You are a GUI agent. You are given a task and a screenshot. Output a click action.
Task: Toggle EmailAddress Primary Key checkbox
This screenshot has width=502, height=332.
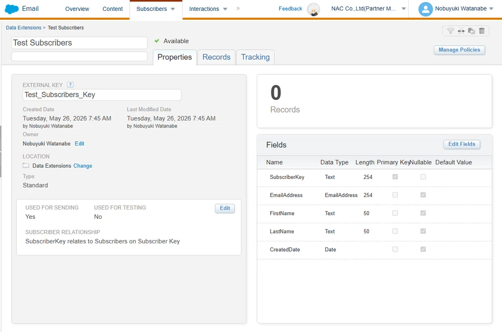coord(395,195)
